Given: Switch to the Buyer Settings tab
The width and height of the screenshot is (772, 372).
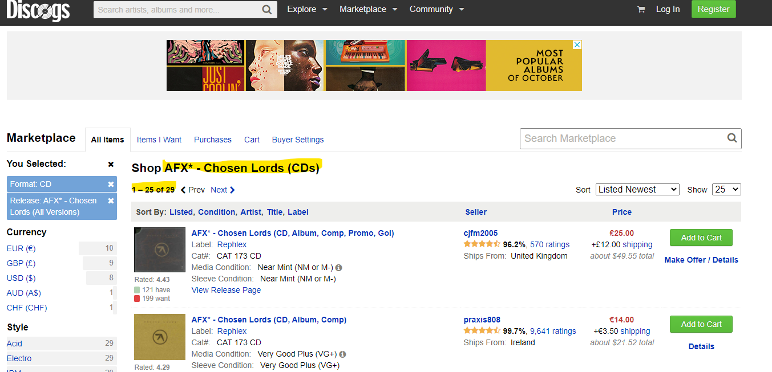Looking at the screenshot, I should point(298,140).
